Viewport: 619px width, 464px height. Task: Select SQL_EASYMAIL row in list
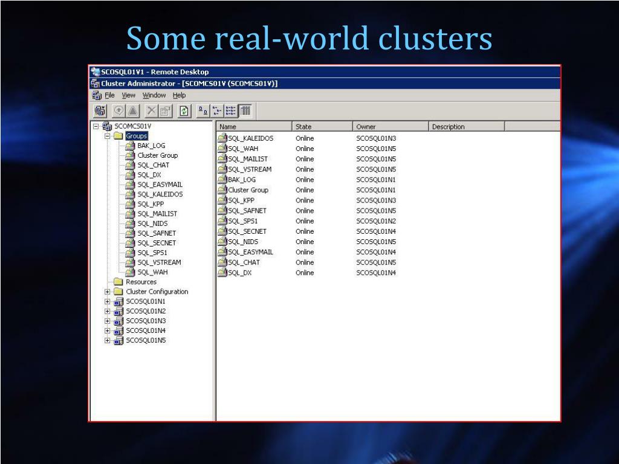click(250, 252)
